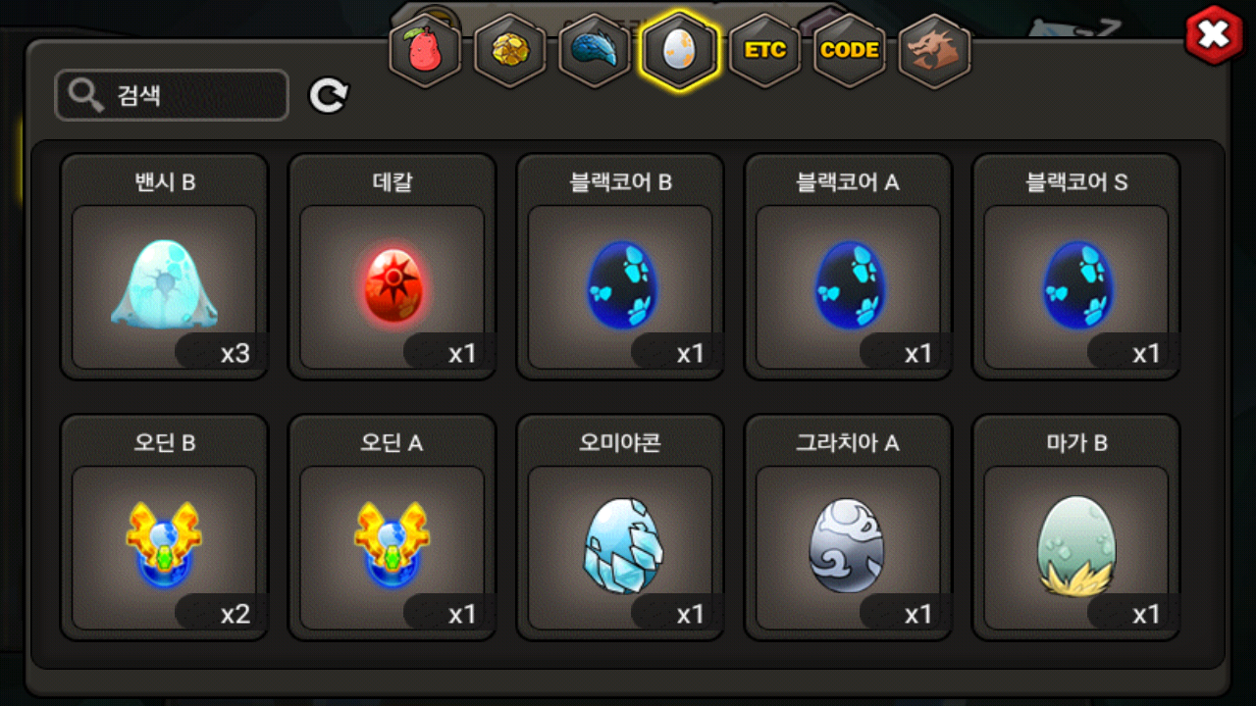The width and height of the screenshot is (1256, 706).
Task: Close the inventory with red X
Action: point(1214,35)
